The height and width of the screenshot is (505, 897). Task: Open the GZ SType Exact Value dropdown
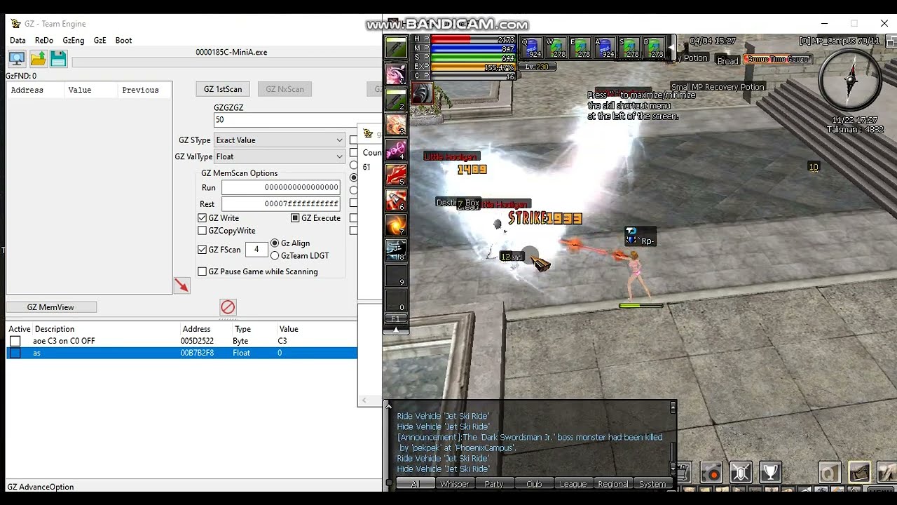coord(279,140)
